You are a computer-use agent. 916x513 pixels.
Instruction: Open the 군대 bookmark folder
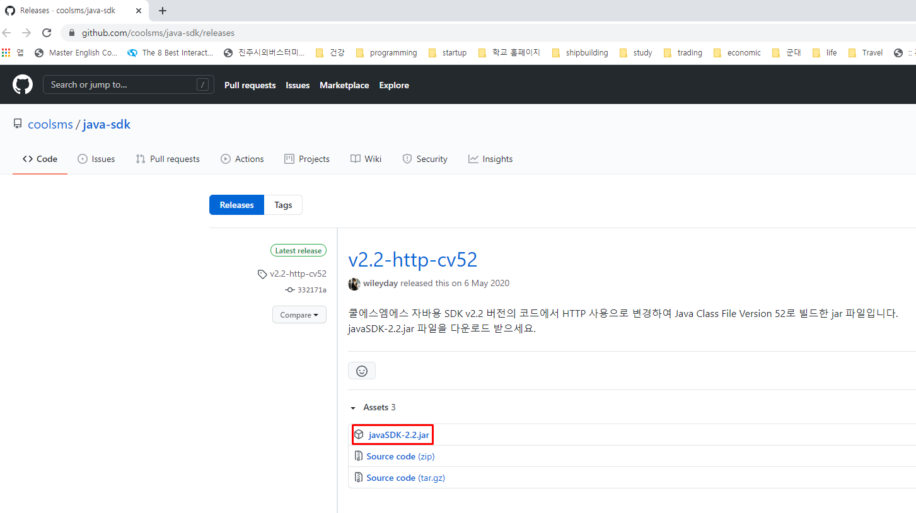pos(786,52)
